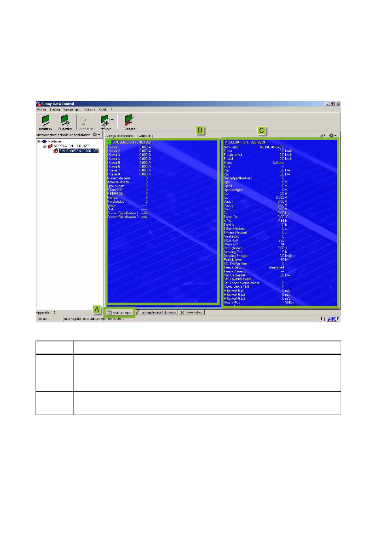Click the red SMU8b005 device icon in tree
This screenshot has width=377, height=535.
coord(56,151)
